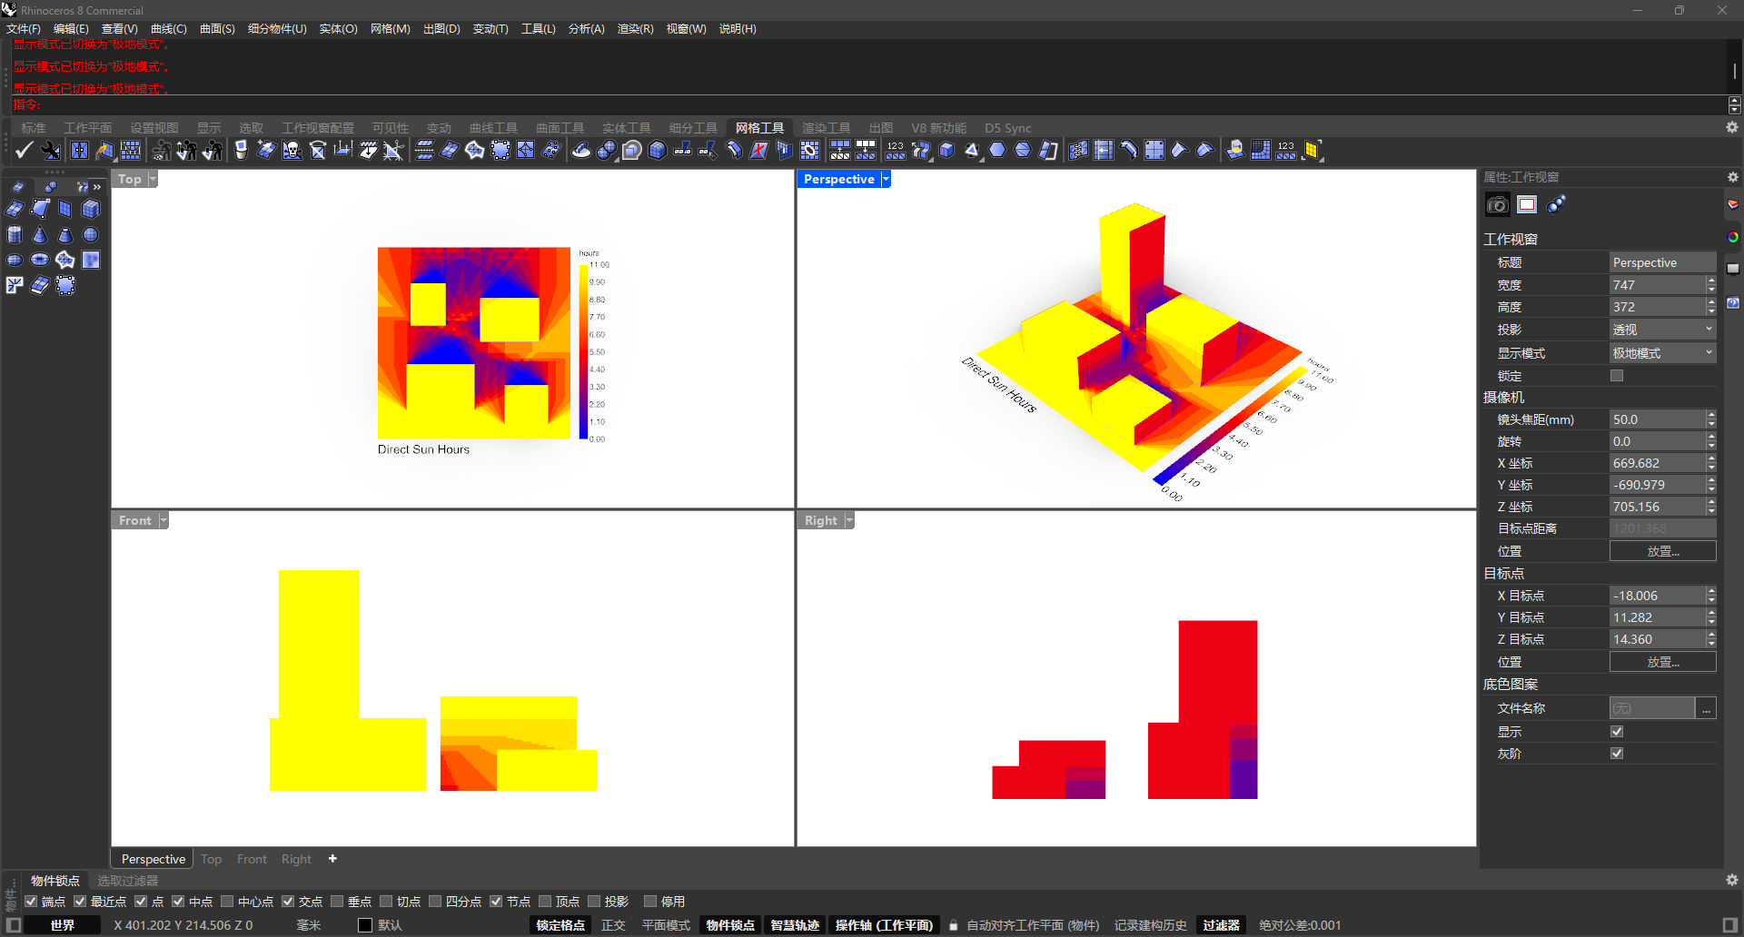Click the mesh boolean union spheres icon
Image resolution: width=1744 pixels, height=937 pixels.
pos(607,151)
